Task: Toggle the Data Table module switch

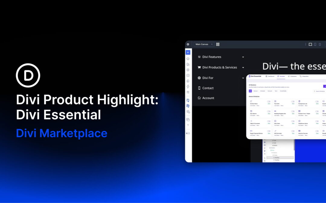Action: click(x=293, y=121)
